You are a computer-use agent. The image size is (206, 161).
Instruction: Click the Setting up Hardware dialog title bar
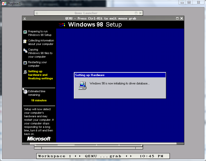click(x=120, y=75)
